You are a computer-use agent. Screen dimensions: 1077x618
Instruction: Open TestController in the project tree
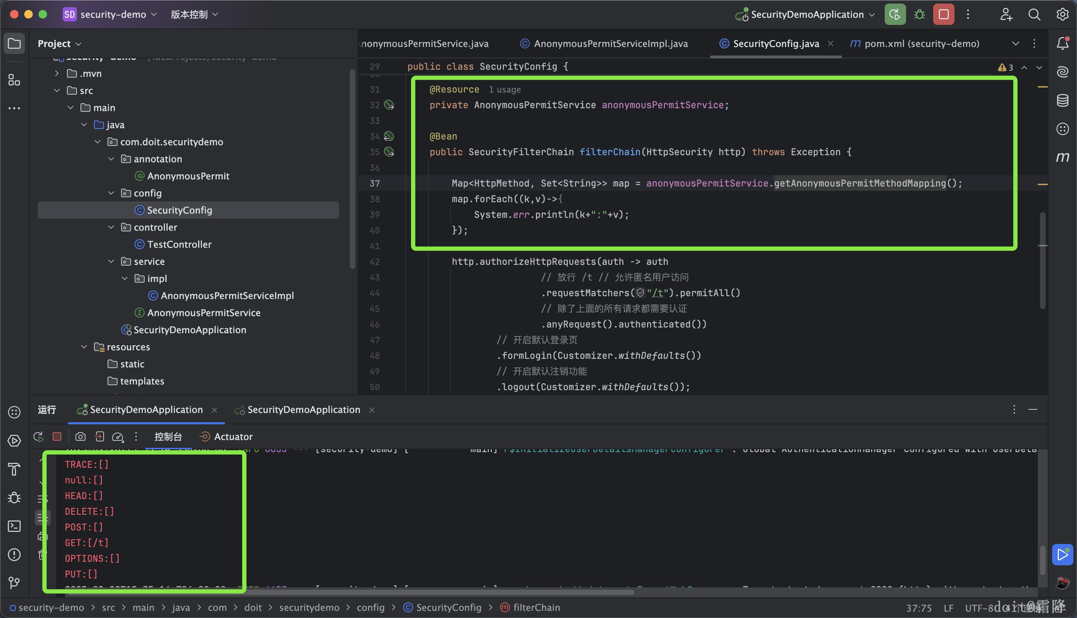179,245
